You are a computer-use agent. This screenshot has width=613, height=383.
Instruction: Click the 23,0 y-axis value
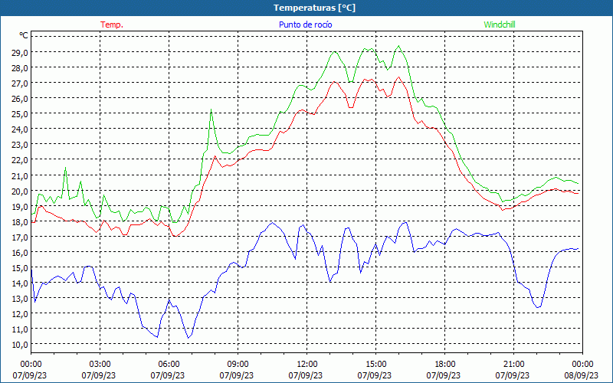click(20, 145)
